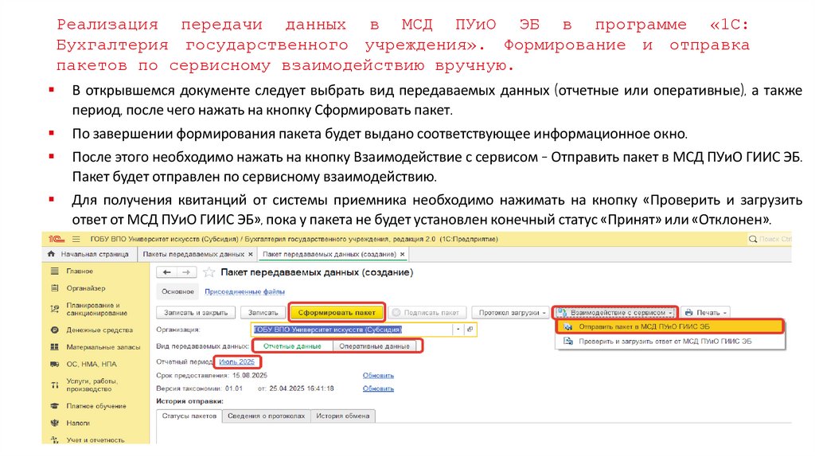Expand the Печать dropdown arrow
815x457 pixels.
[725, 313]
